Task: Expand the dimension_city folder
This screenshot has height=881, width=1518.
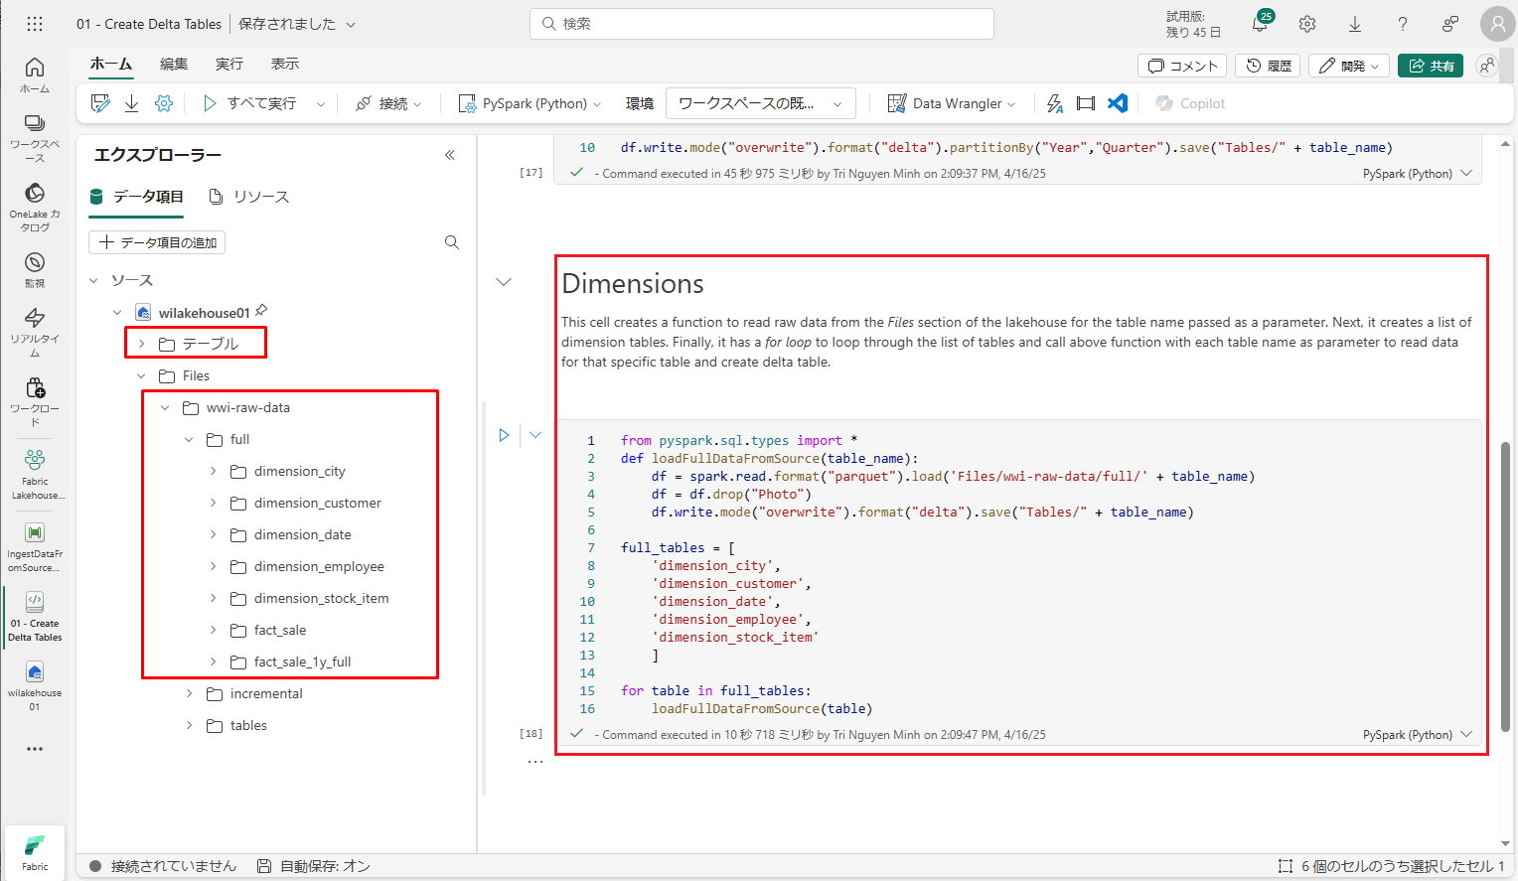Action: tap(213, 472)
